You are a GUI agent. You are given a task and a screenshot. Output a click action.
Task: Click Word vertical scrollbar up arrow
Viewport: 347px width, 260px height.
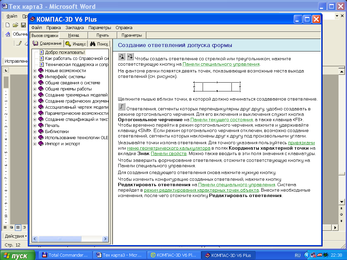[342, 71]
